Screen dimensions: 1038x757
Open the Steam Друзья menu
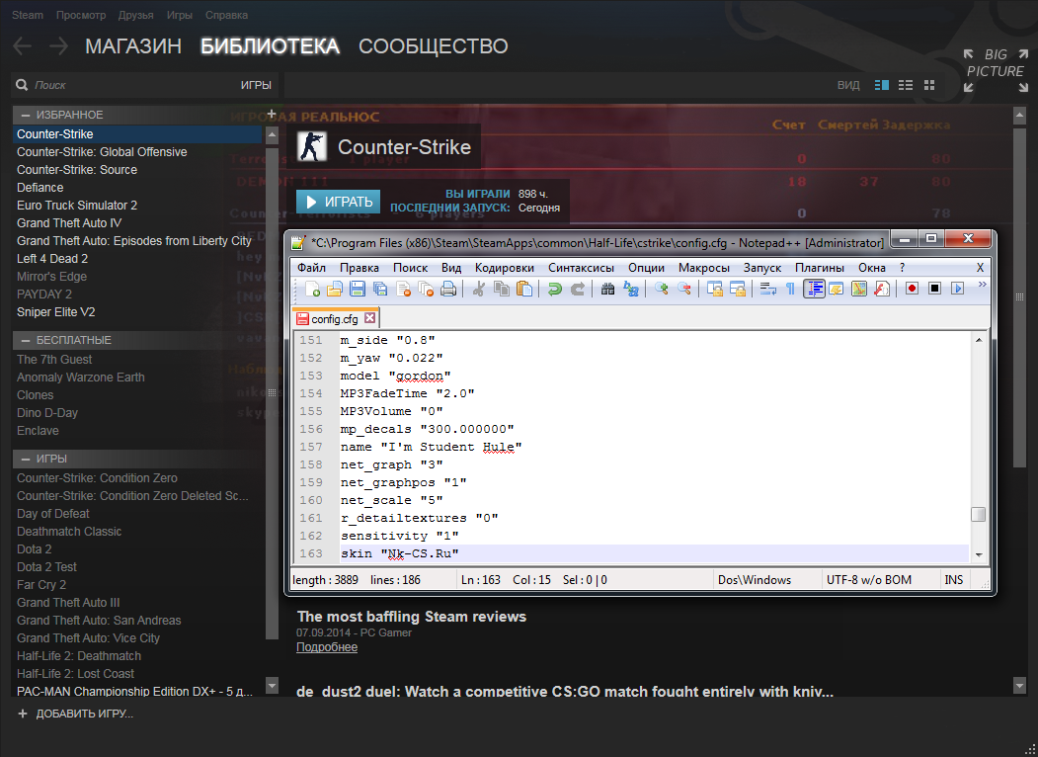[x=135, y=15]
